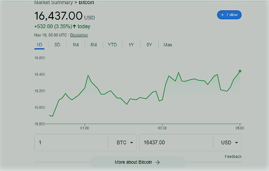Click the 05:00 x-axis label
This screenshot has width=269, height=171.
pos(240,128)
